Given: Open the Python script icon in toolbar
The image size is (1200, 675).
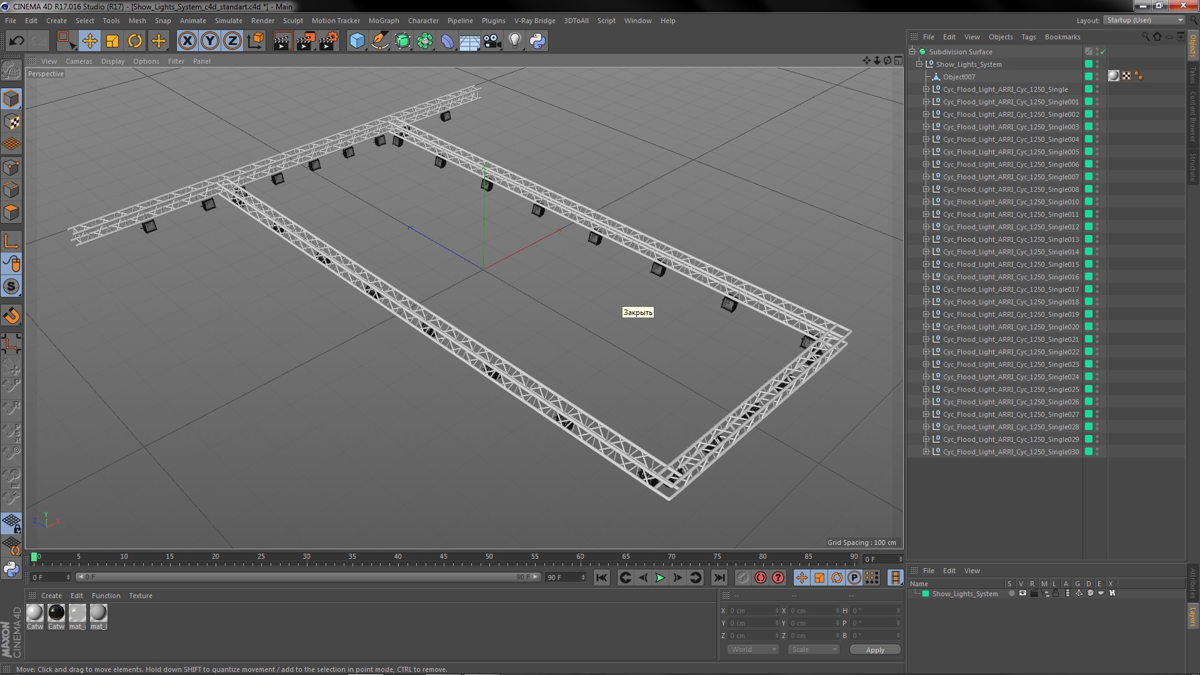Looking at the screenshot, I should tap(537, 41).
